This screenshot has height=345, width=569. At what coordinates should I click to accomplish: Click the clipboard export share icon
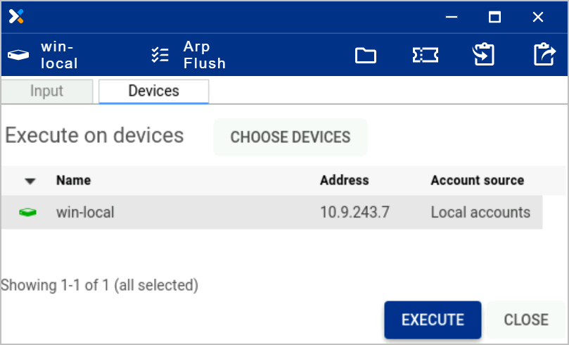click(x=544, y=54)
